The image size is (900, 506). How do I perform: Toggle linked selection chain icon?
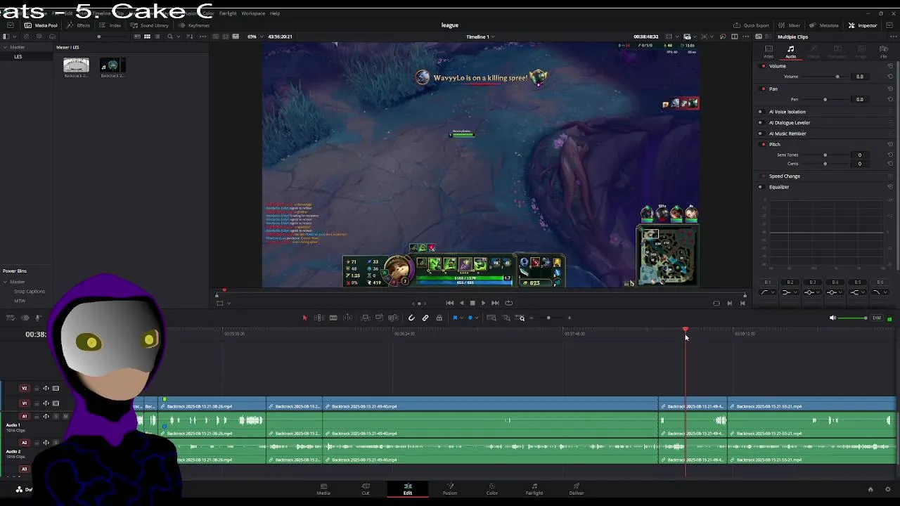425,318
